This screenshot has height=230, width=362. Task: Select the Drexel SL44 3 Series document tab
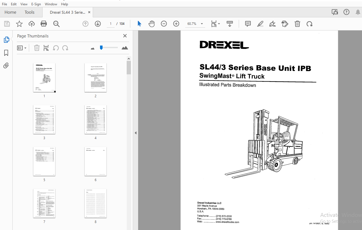[x=67, y=12]
